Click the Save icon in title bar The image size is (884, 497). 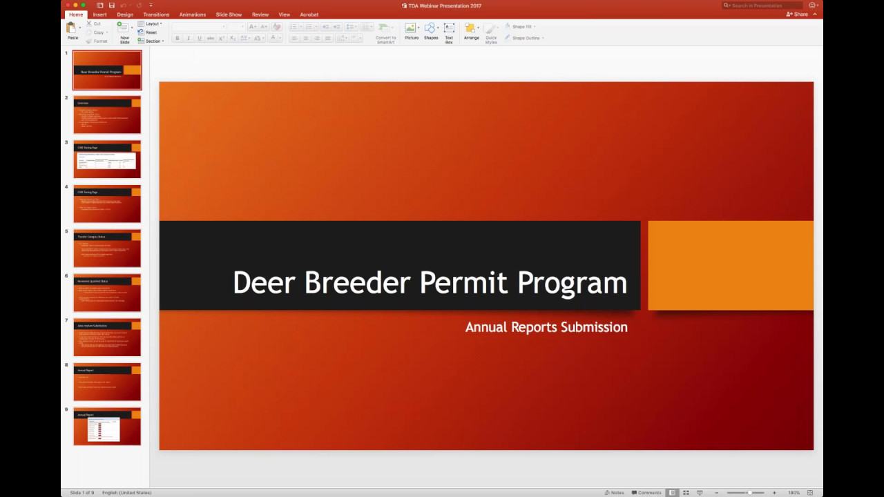(x=111, y=6)
